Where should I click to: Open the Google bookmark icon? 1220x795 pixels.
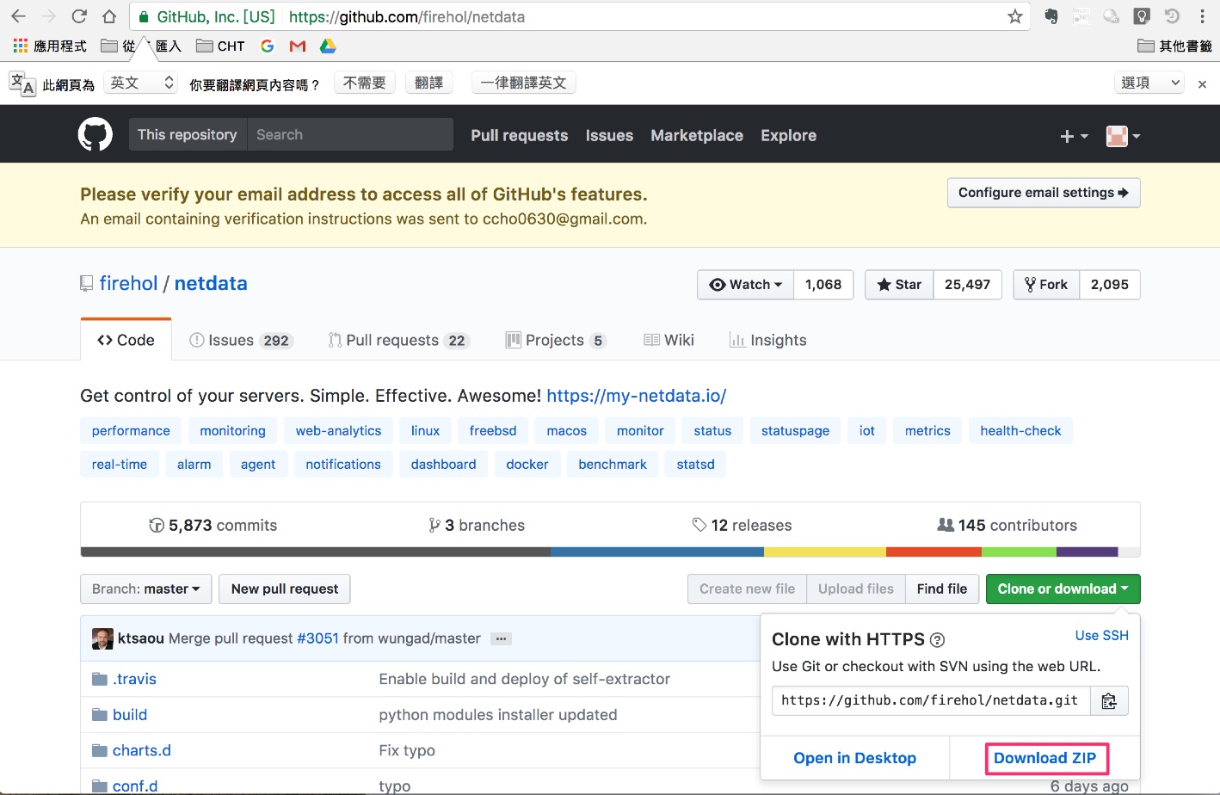pyautogui.click(x=267, y=46)
